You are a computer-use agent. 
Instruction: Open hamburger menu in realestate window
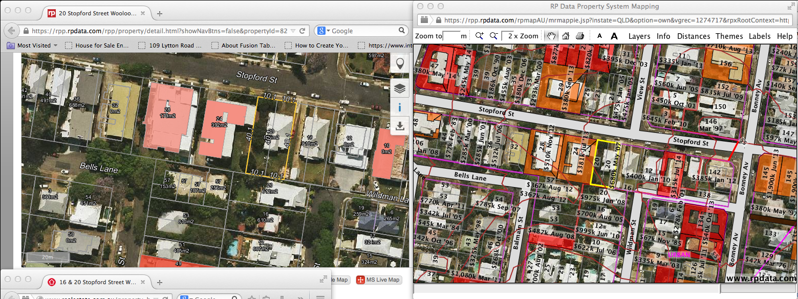tap(319, 296)
